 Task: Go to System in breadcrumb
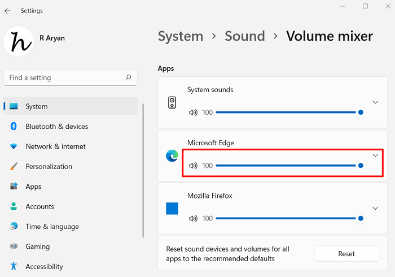tap(181, 36)
